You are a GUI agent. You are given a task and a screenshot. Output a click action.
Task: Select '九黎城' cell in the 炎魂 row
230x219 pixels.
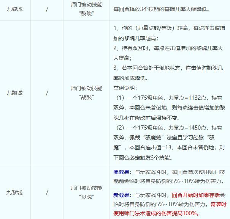click(x=14, y=193)
